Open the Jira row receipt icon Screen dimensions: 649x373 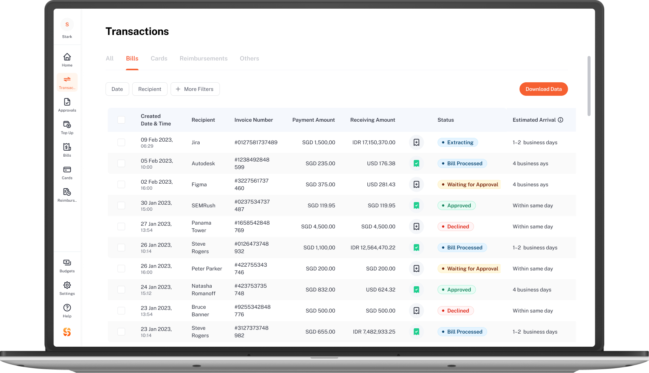pos(416,142)
